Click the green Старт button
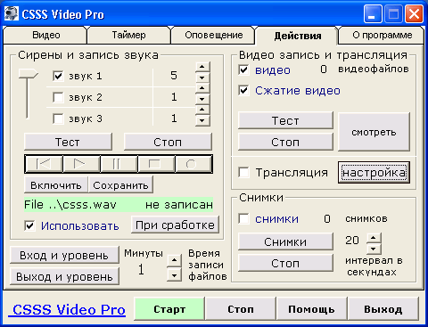 pyautogui.click(x=169, y=309)
